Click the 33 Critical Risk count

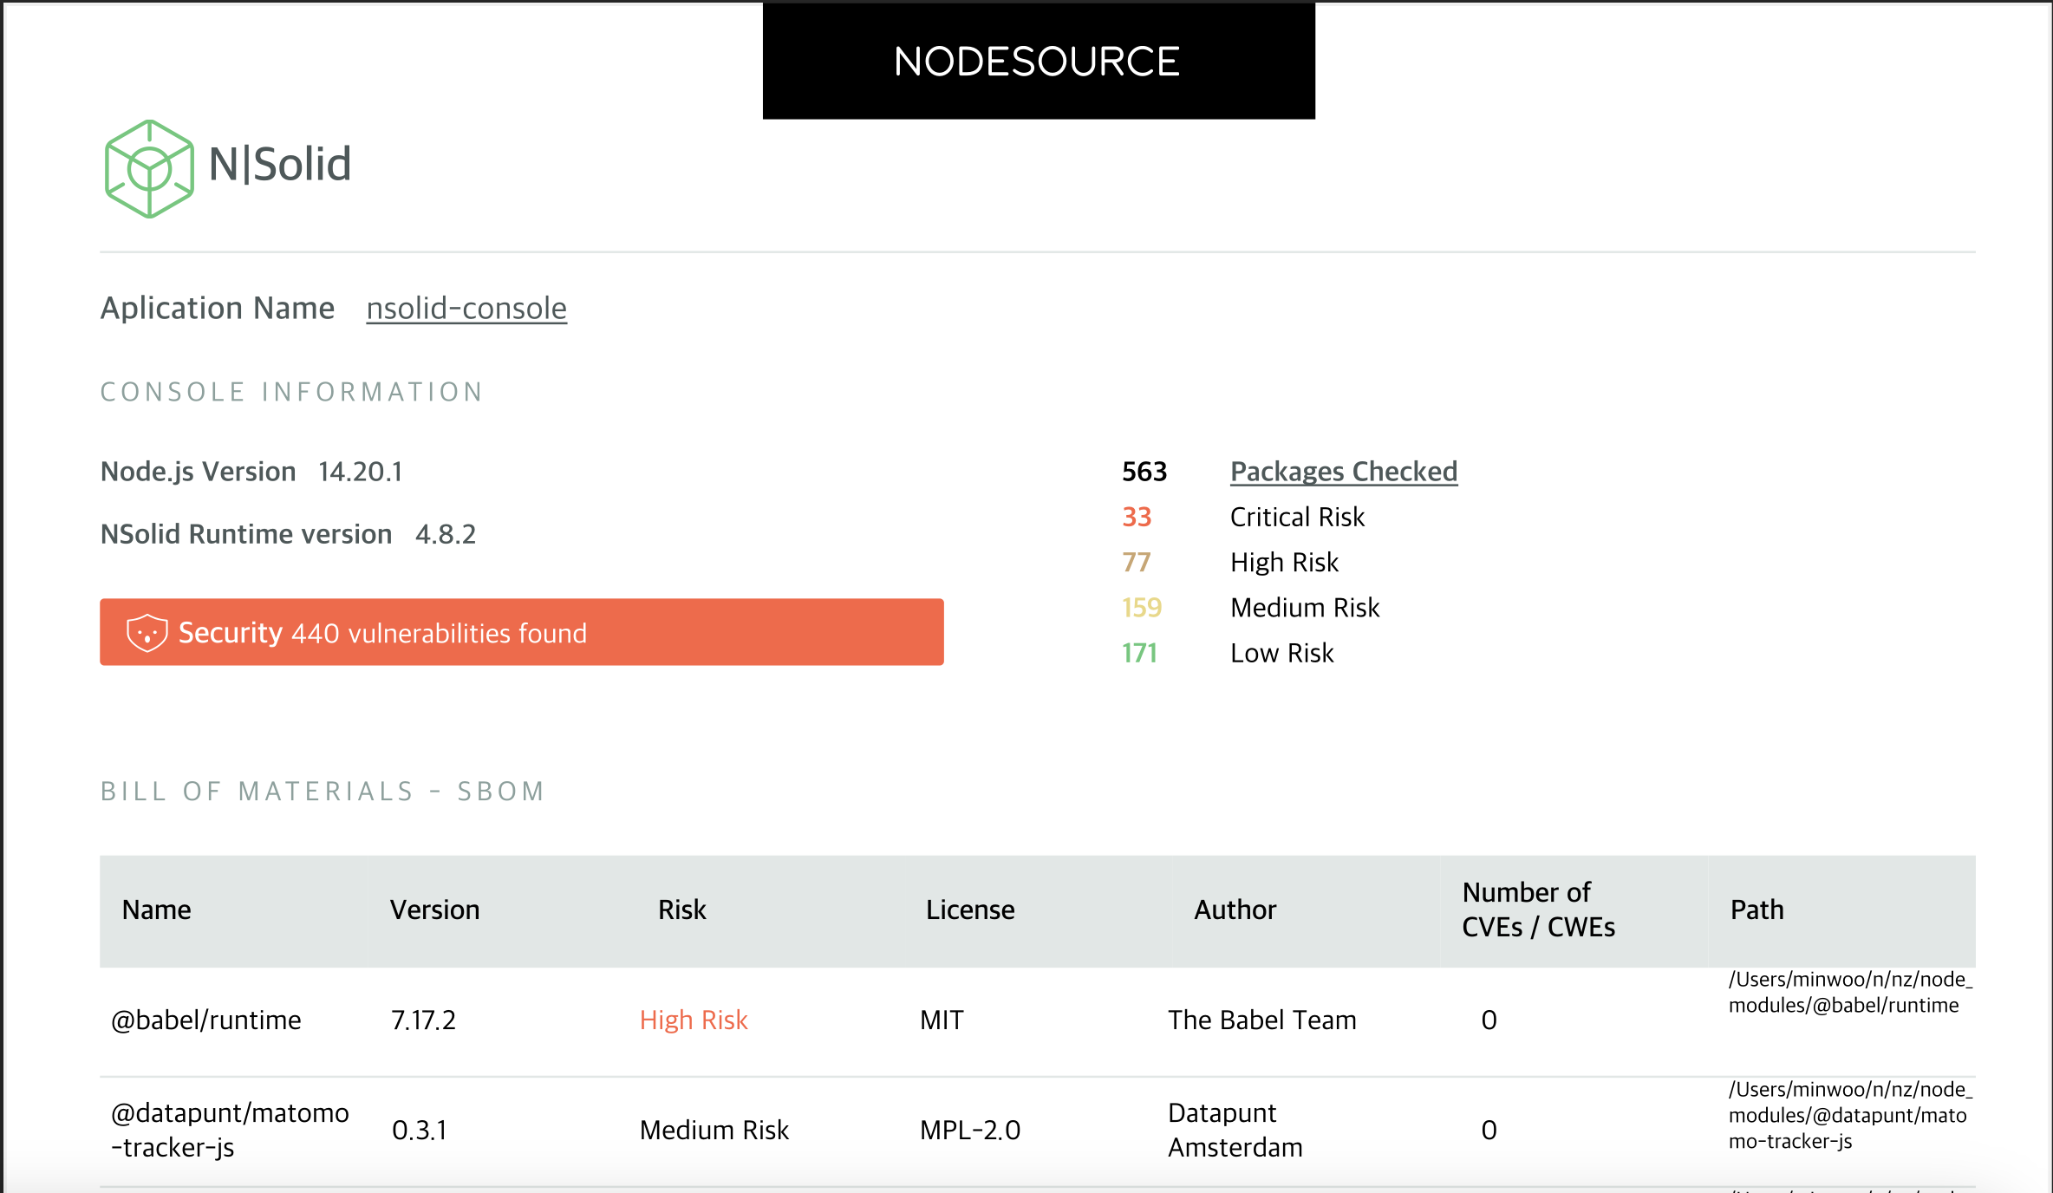click(x=1137, y=518)
